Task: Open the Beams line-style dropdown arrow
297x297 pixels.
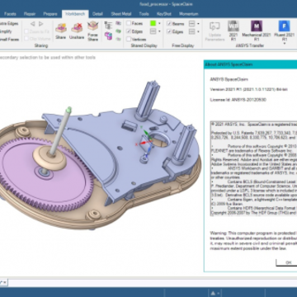Action: 198,24
